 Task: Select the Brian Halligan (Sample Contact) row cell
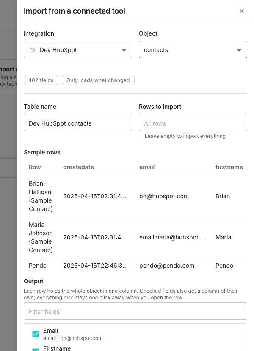[x=41, y=196]
